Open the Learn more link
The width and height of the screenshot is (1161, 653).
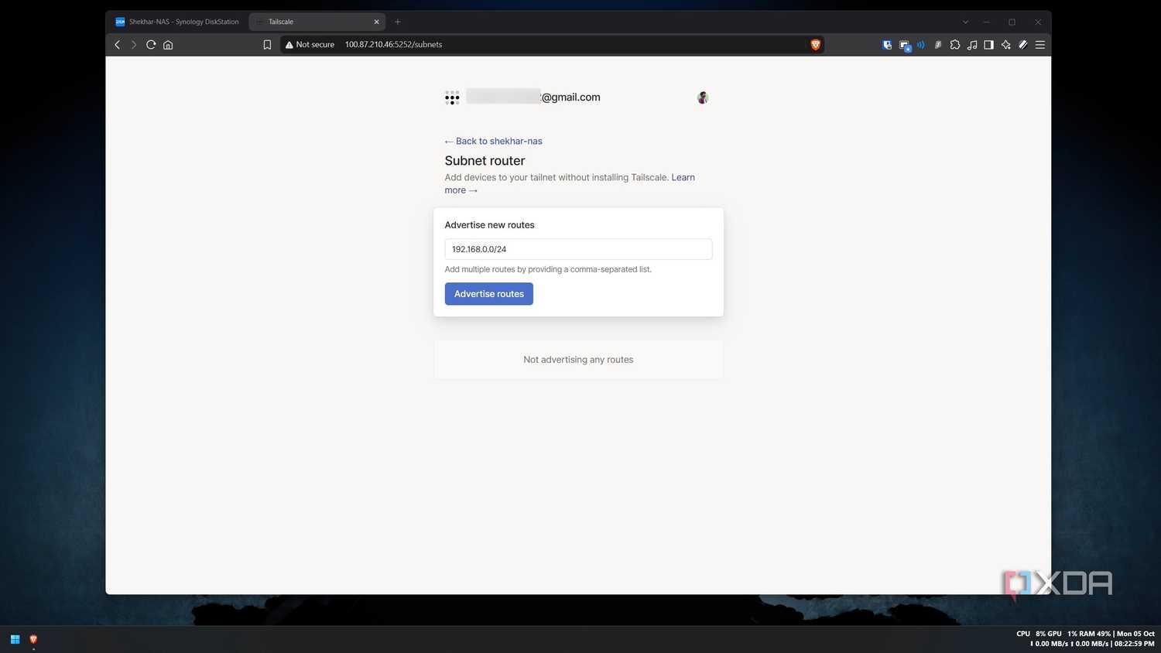683,177
